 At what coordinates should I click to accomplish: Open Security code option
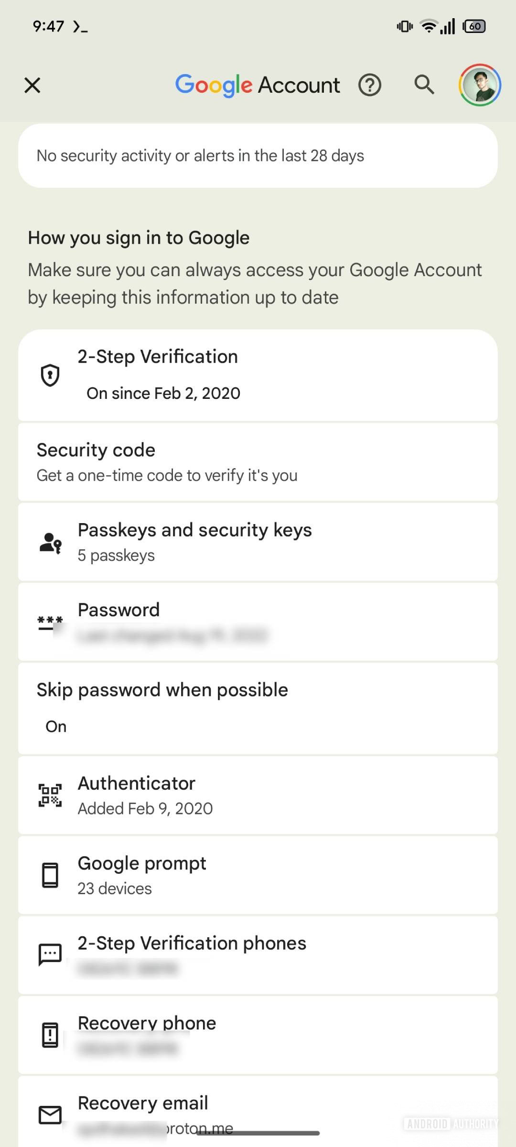(258, 462)
